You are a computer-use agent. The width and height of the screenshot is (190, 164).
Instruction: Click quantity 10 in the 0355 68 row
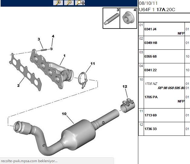[187, 56]
